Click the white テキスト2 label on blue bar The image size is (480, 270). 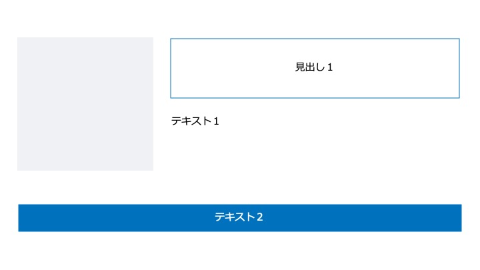coord(239,217)
